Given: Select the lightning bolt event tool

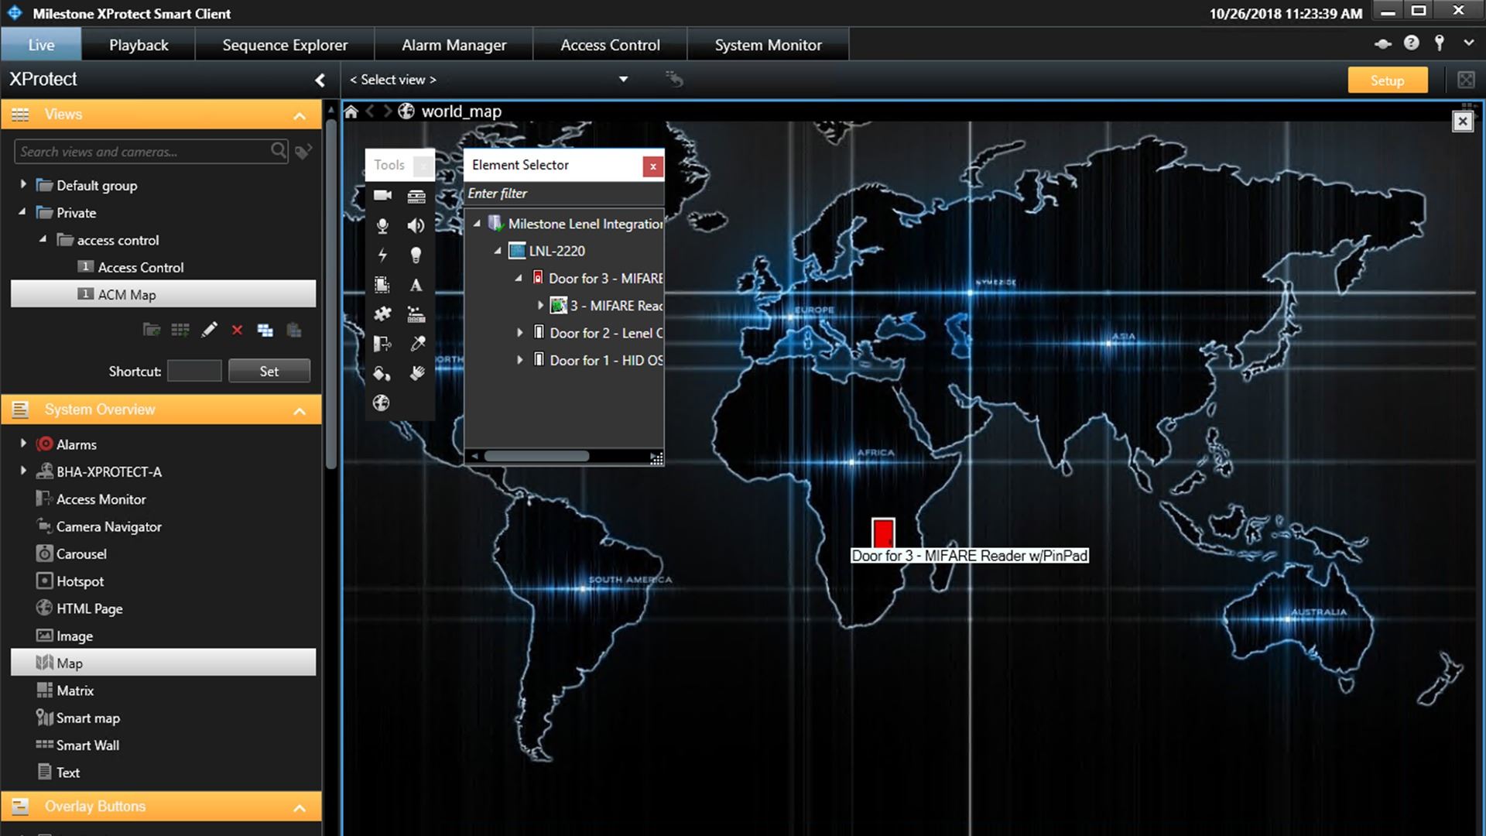Looking at the screenshot, I should coord(382,255).
